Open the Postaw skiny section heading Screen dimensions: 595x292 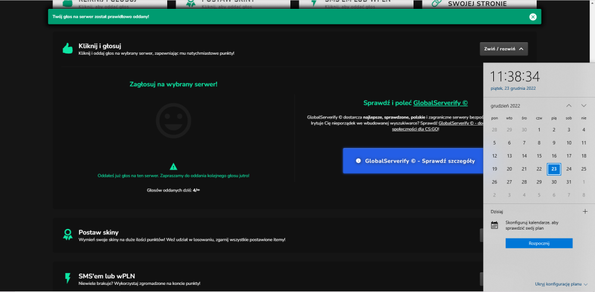pyautogui.click(x=99, y=232)
